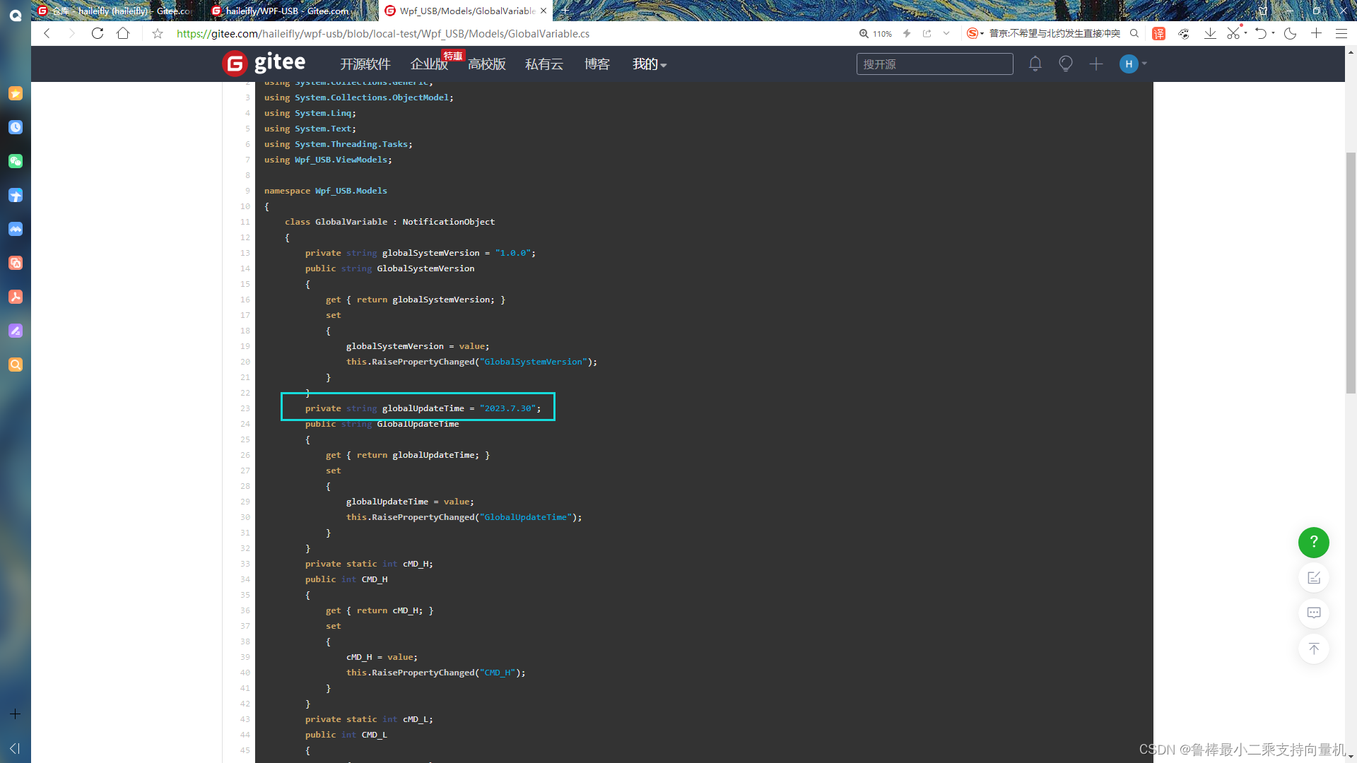
Task: Click the Gitee lightbulb icon
Action: tap(1066, 64)
